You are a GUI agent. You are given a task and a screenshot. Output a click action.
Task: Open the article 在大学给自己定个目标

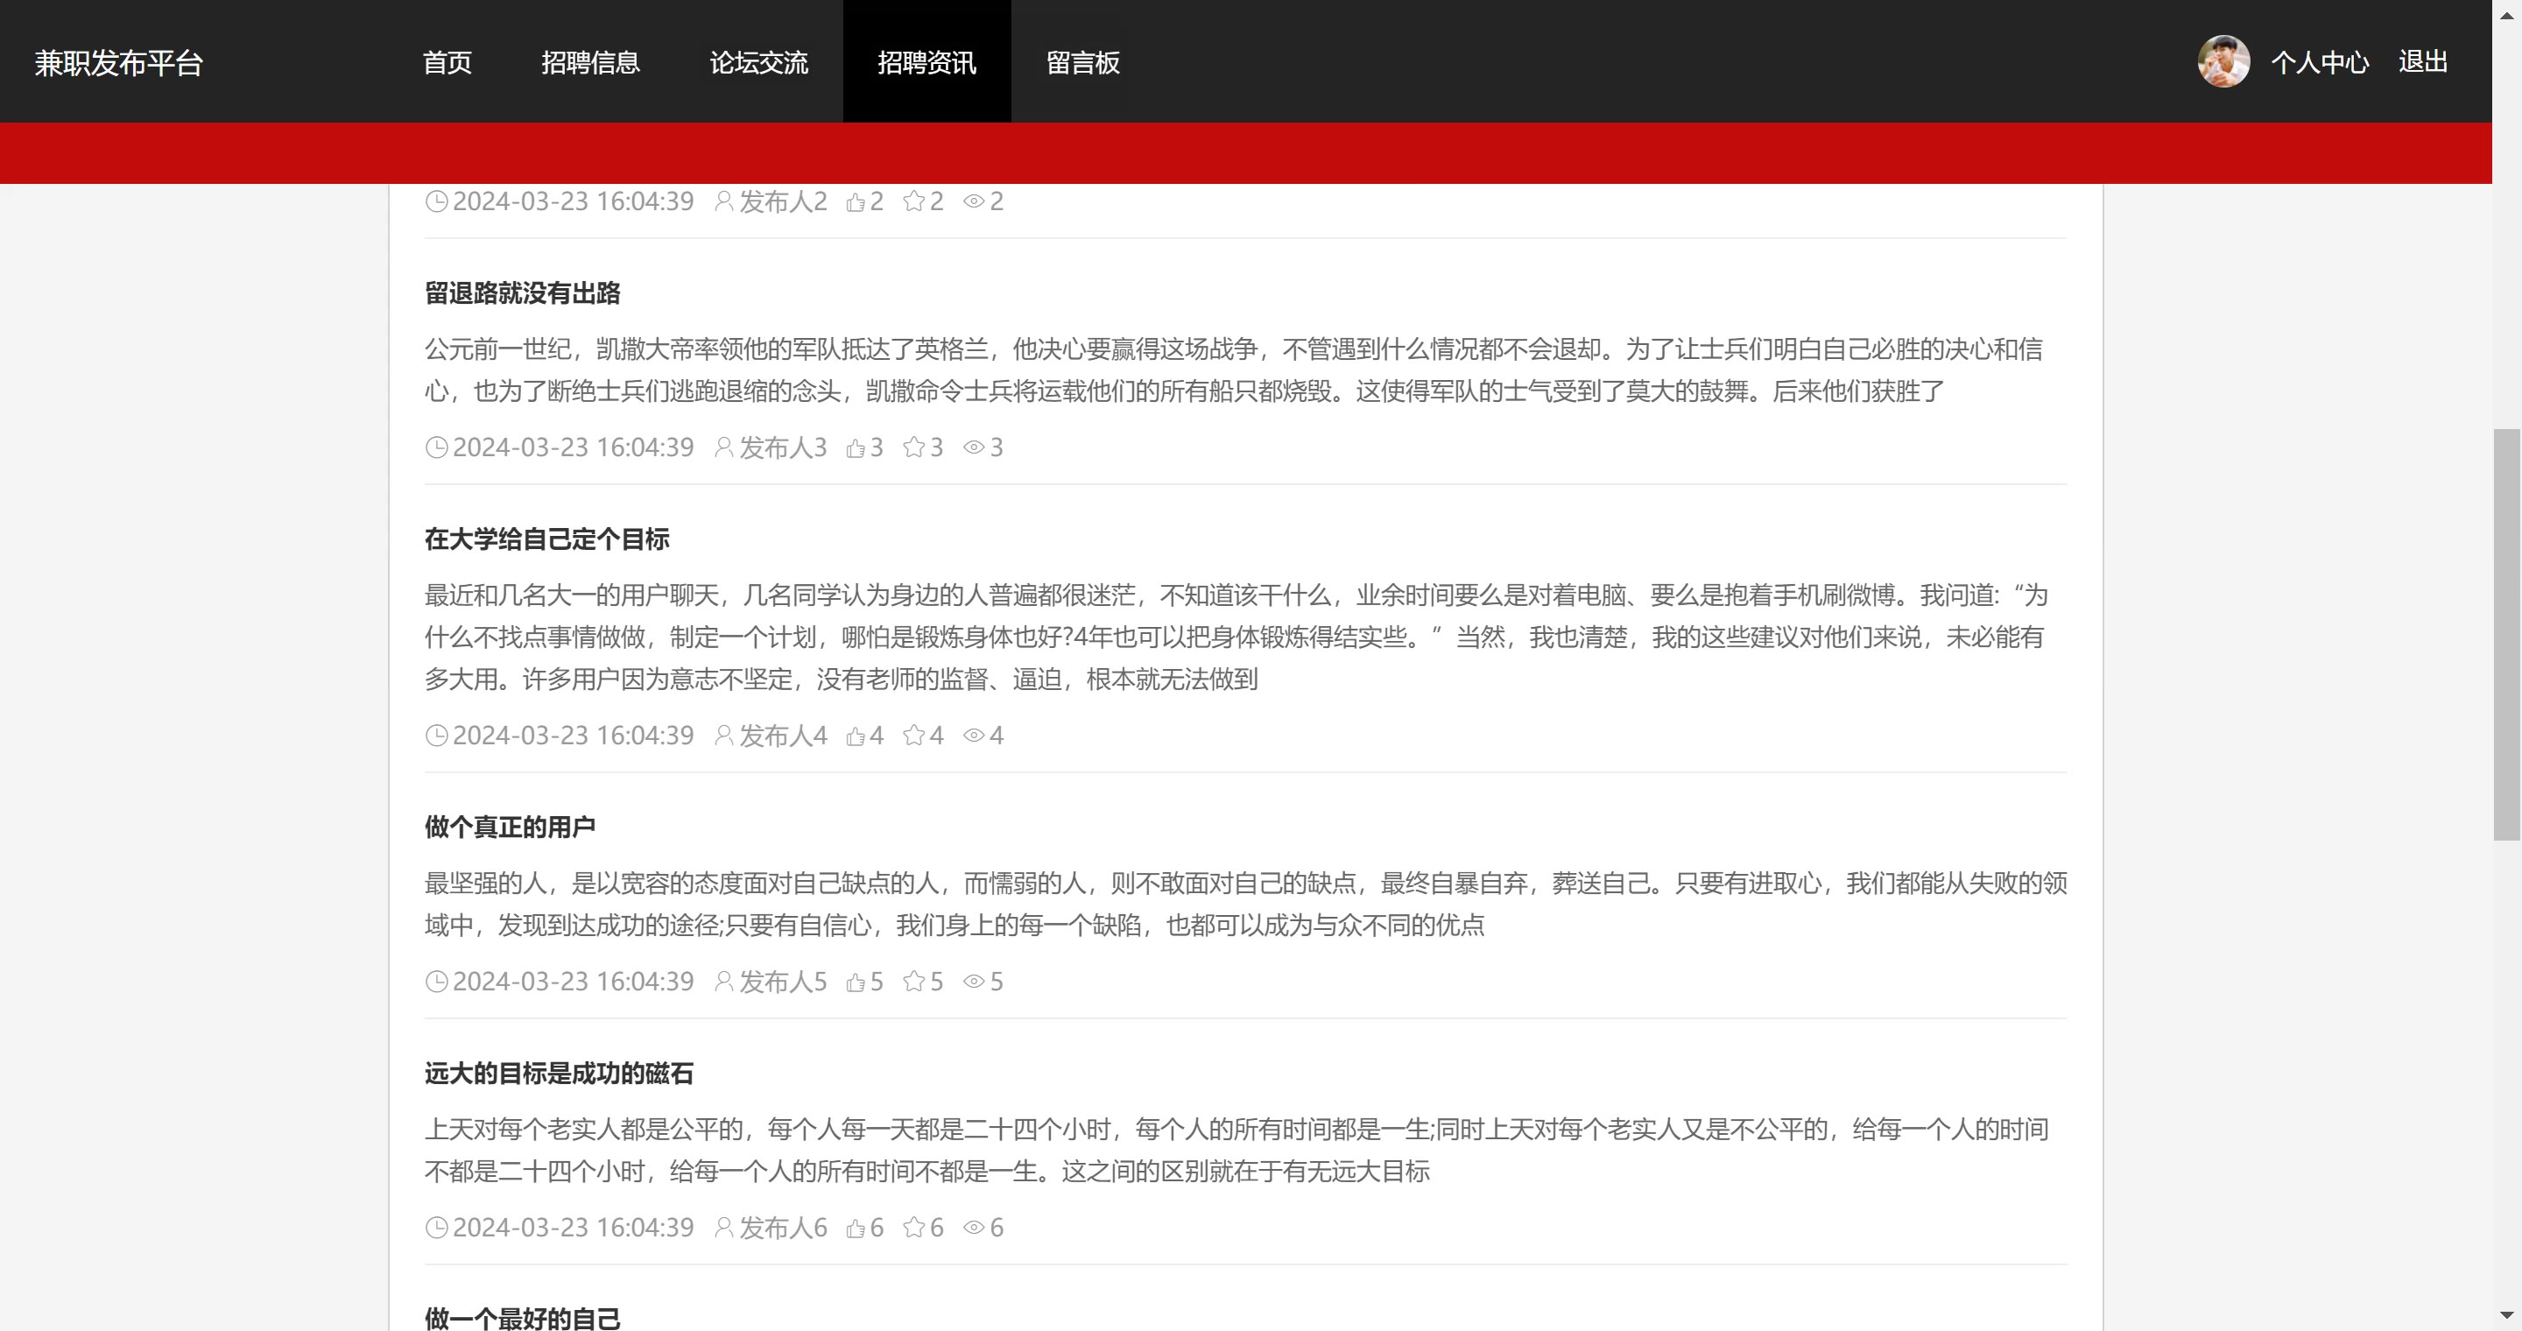[546, 539]
